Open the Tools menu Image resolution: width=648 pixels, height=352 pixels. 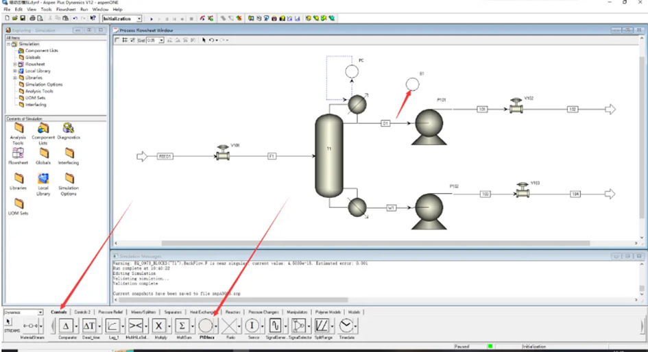47,9
